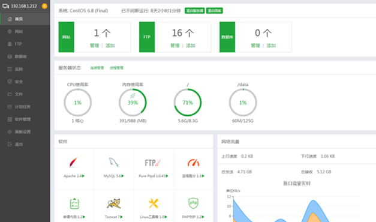Click the 71% root disk usage gauge
The image size is (376, 222).
[188, 103]
